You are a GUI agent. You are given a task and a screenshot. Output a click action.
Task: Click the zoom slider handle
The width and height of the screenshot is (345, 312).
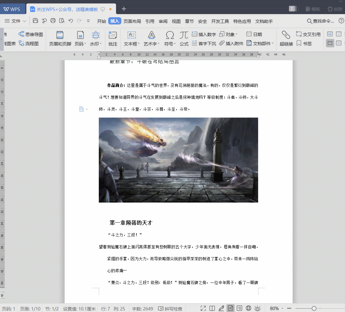click(314, 309)
